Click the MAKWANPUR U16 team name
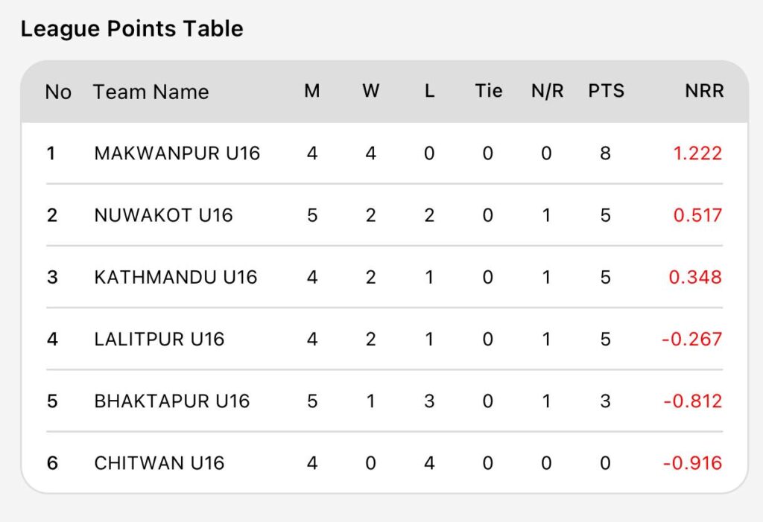Viewport: 763px width, 522px height. [177, 153]
